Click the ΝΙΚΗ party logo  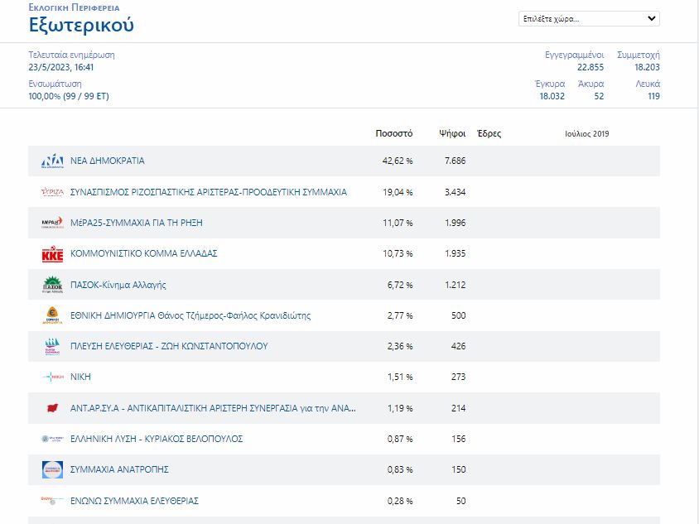pos(52,377)
